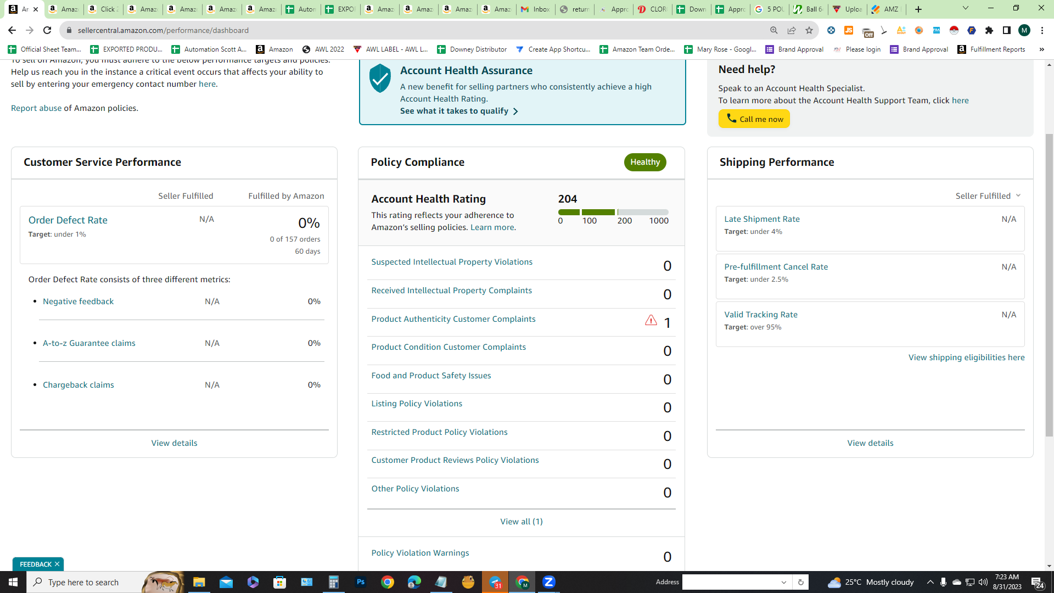Open Photoshop from the taskbar
The width and height of the screenshot is (1054, 593).
tap(361, 582)
